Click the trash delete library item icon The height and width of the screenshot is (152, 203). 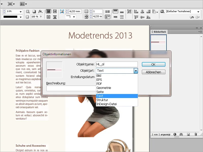tap(196, 134)
